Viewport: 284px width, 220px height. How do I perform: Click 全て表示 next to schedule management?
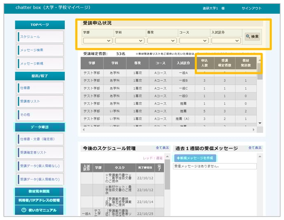162,148
